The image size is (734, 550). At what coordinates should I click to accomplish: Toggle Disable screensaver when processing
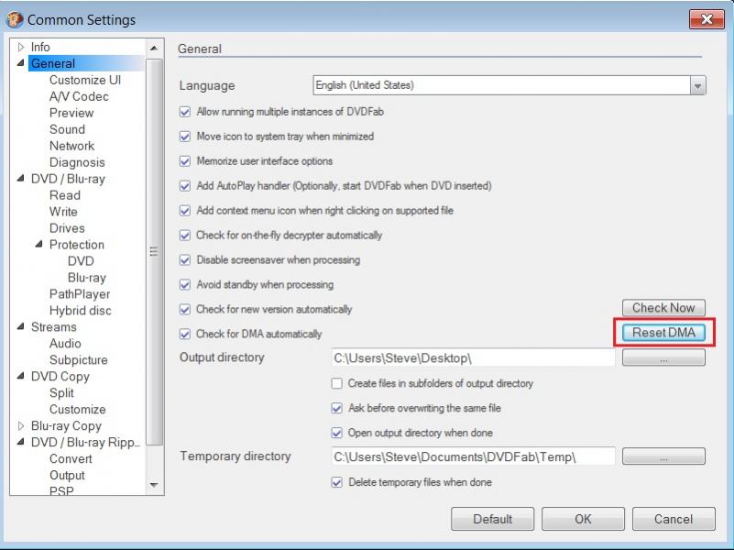tap(185, 260)
